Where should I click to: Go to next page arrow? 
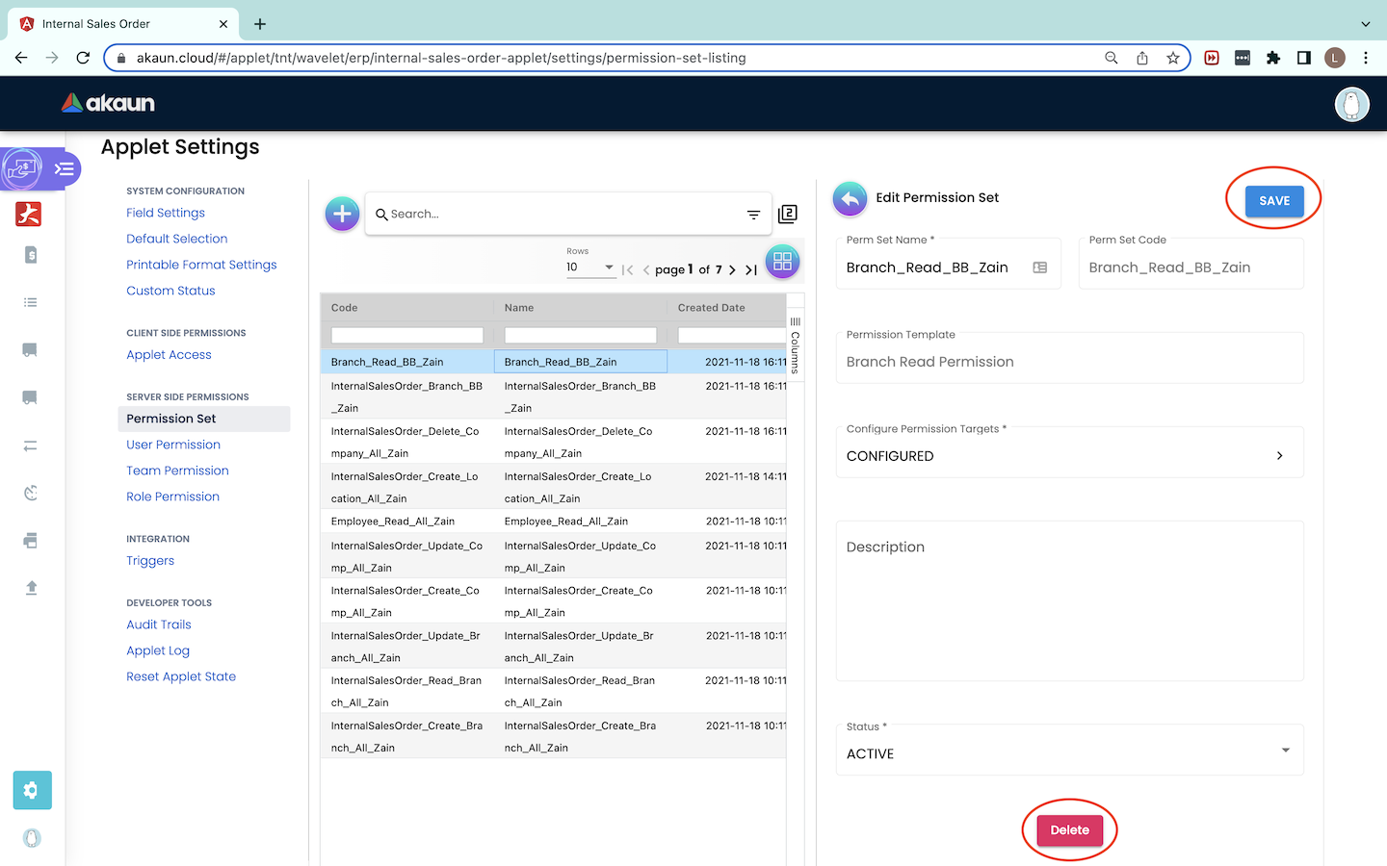pyautogui.click(x=732, y=270)
